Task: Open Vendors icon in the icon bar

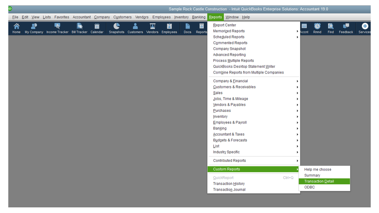Action: pos(152,28)
